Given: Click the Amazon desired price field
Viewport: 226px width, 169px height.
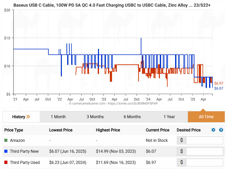Looking at the screenshot, I should tap(204, 141).
